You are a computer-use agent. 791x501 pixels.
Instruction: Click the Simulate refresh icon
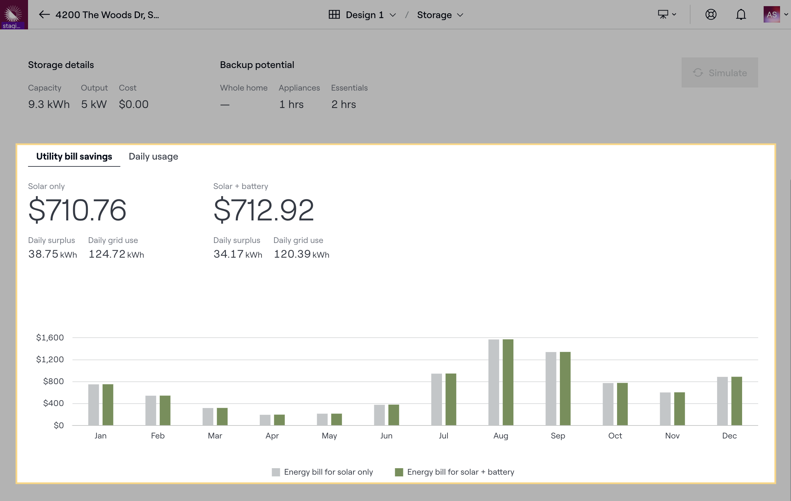coord(698,73)
